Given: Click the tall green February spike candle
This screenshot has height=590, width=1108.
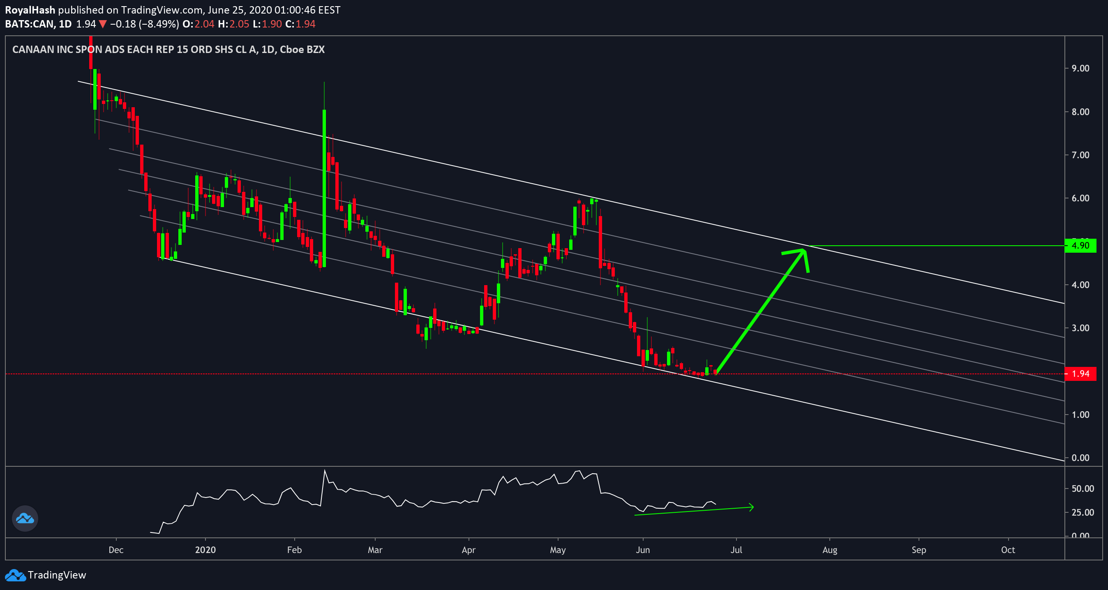Looking at the screenshot, I should (324, 188).
